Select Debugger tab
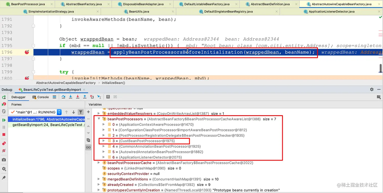383x193 pixels. pos(18,97)
